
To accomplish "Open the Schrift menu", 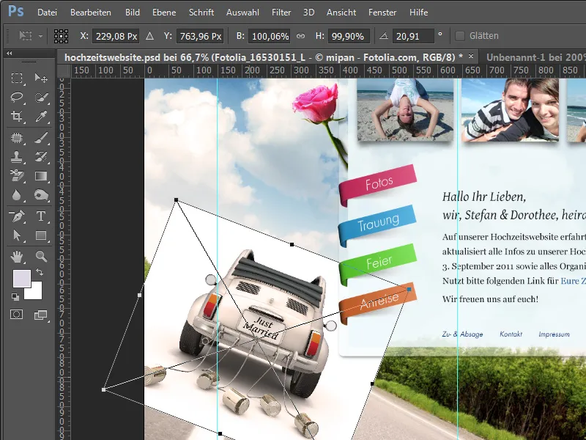I will tap(201, 12).
